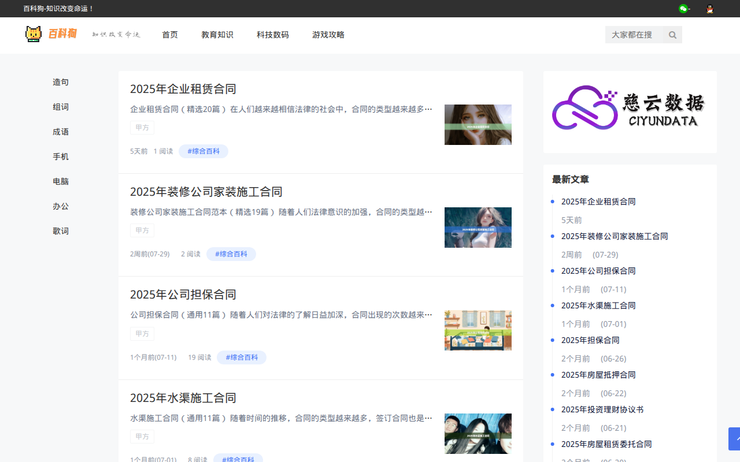This screenshot has width=740, height=462.
Task: Click the 1个月前(07-11) timestamp in article list
Action: (153, 357)
